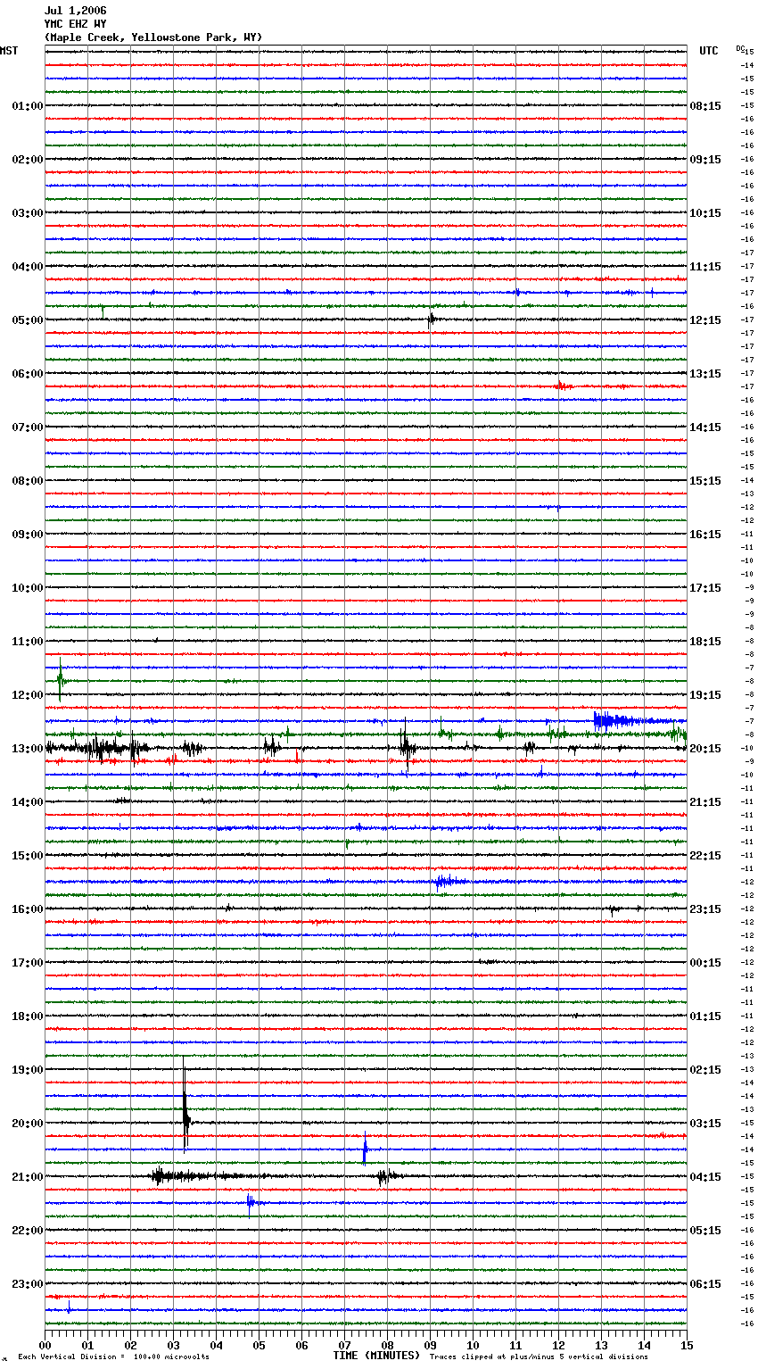
Task: Select the green spike just before 12:00 MST
Action: tap(60, 680)
